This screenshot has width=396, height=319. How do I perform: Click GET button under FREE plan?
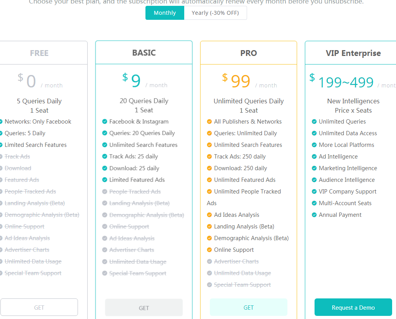[x=39, y=307]
